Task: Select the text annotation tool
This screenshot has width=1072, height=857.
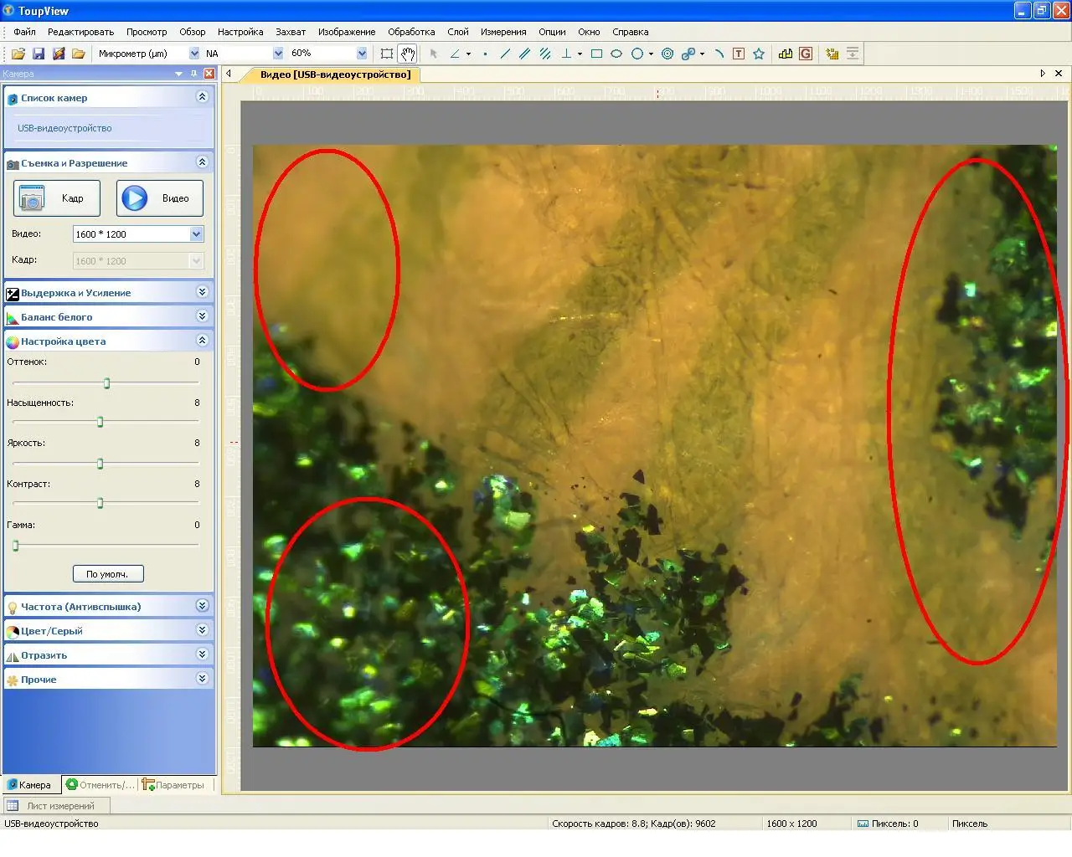Action: pos(739,54)
